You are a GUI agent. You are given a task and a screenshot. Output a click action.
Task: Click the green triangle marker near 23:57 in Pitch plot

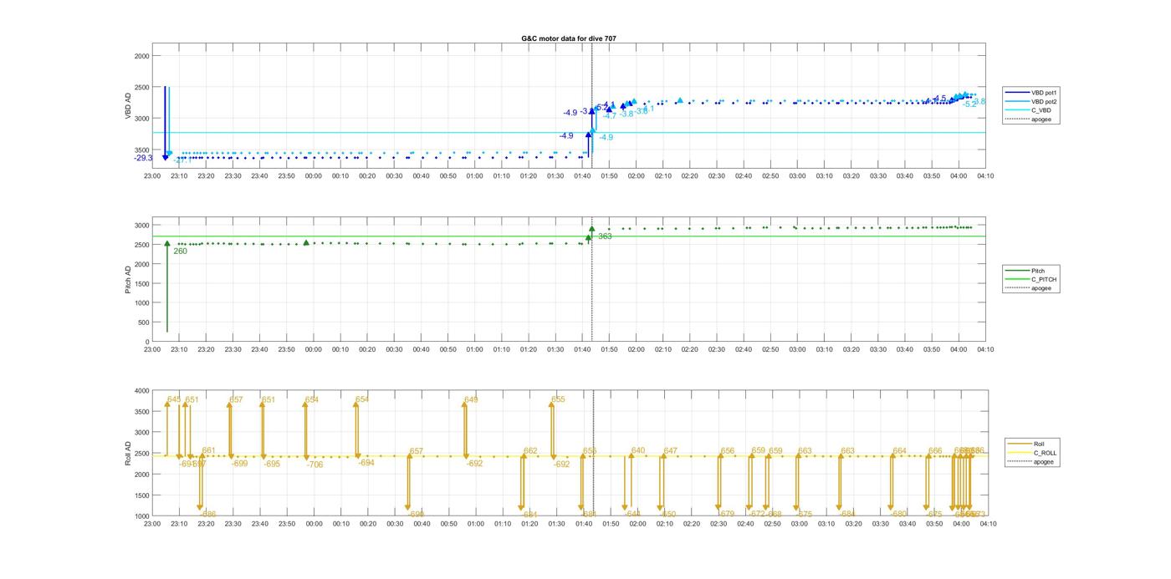tap(306, 242)
